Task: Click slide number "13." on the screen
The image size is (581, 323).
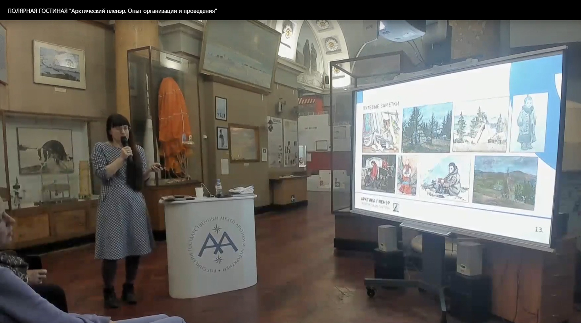Action: (539, 230)
